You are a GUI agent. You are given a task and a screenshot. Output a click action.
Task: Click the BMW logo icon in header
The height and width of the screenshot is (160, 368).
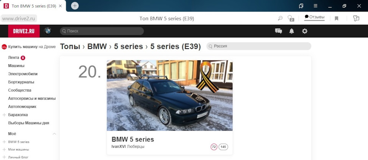point(48,31)
